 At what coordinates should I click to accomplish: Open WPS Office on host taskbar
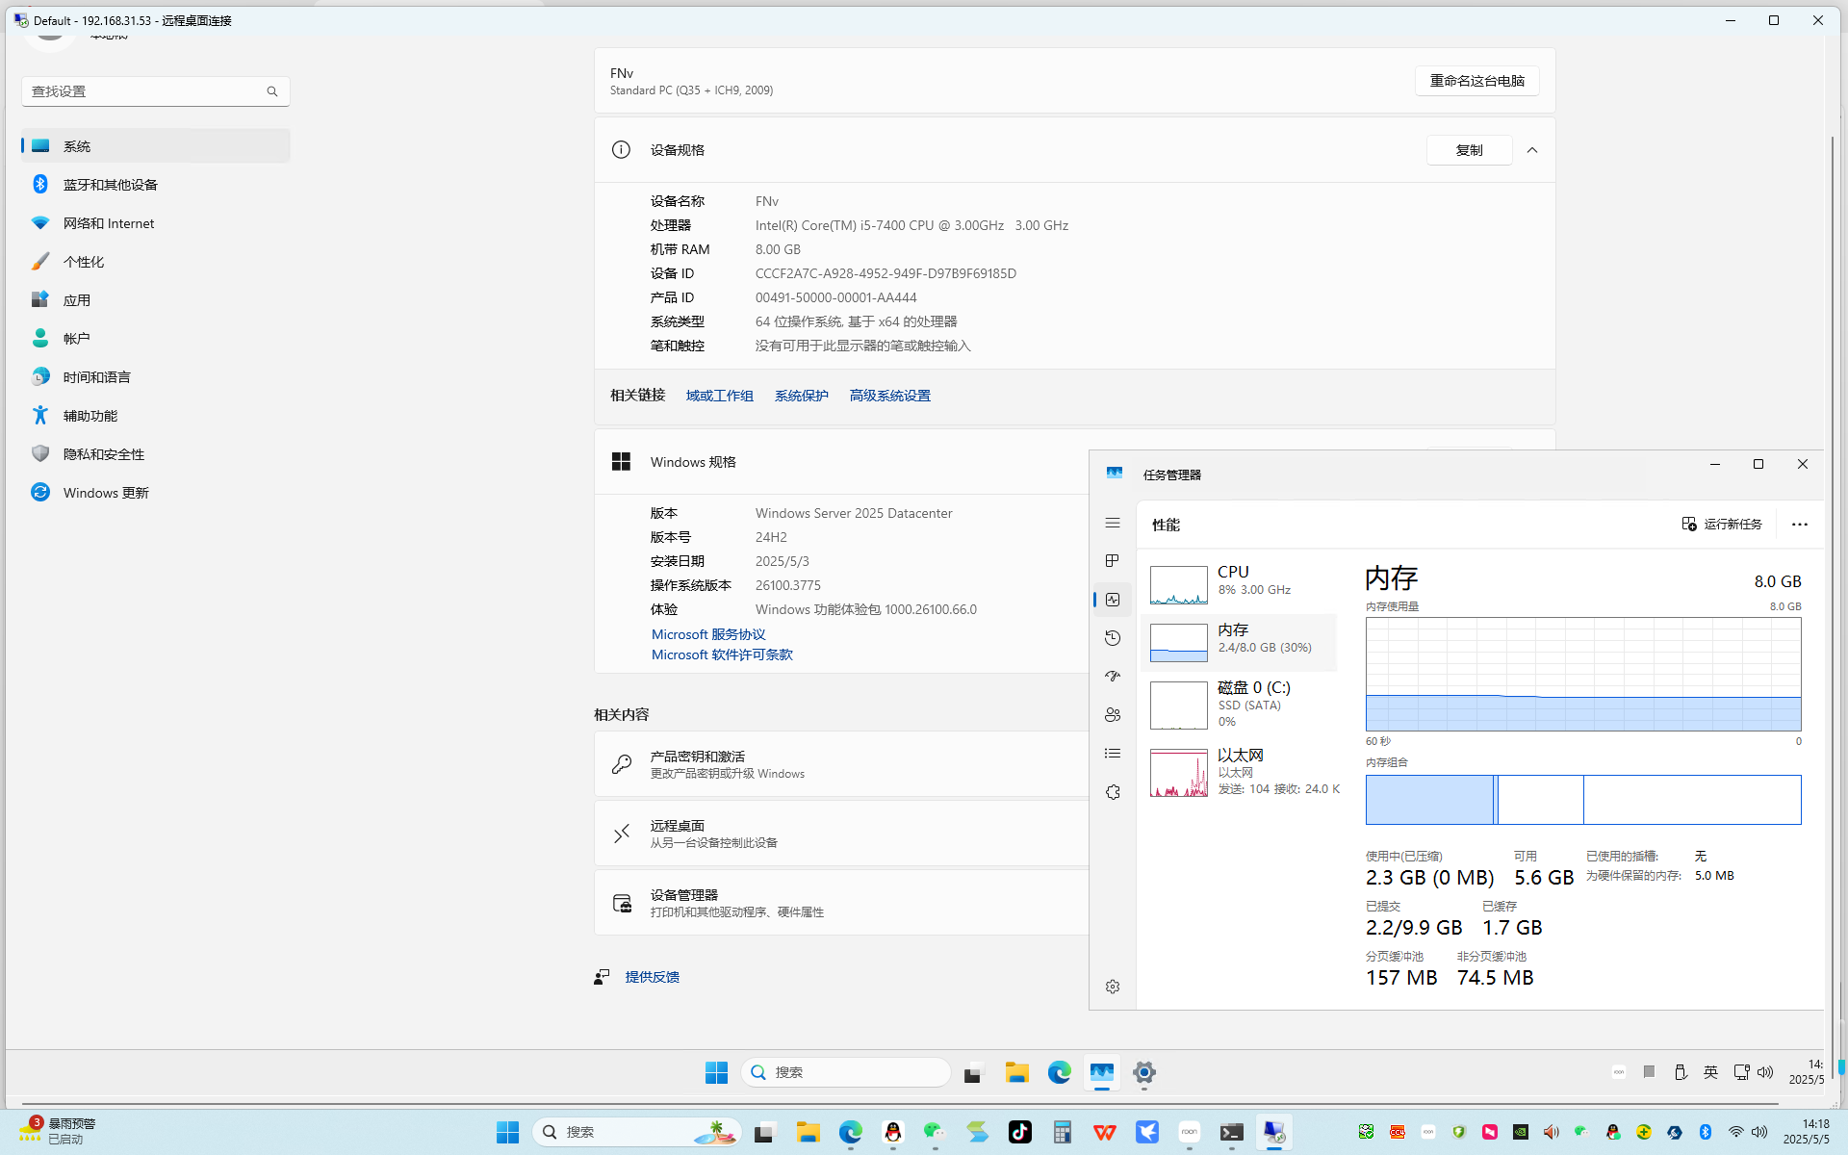(1105, 1132)
